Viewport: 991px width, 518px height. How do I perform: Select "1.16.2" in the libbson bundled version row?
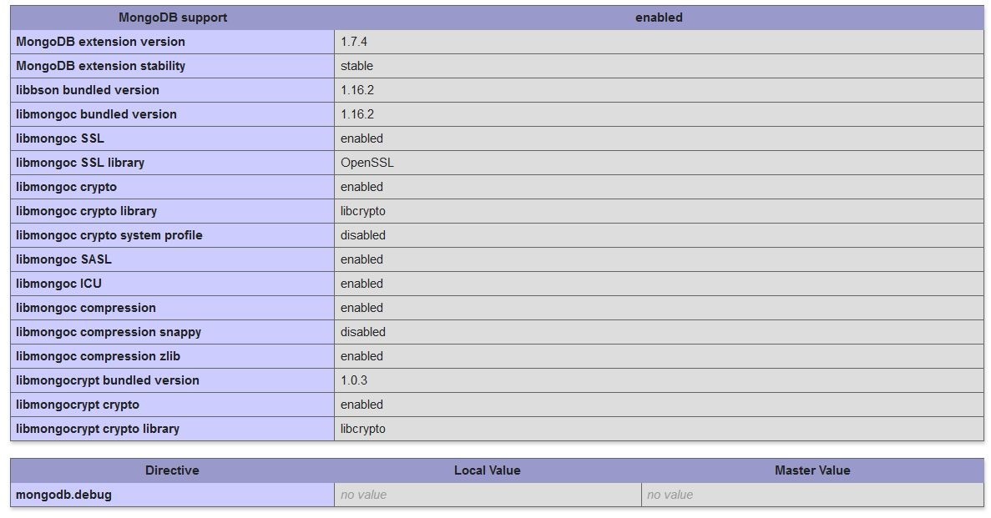click(x=357, y=90)
